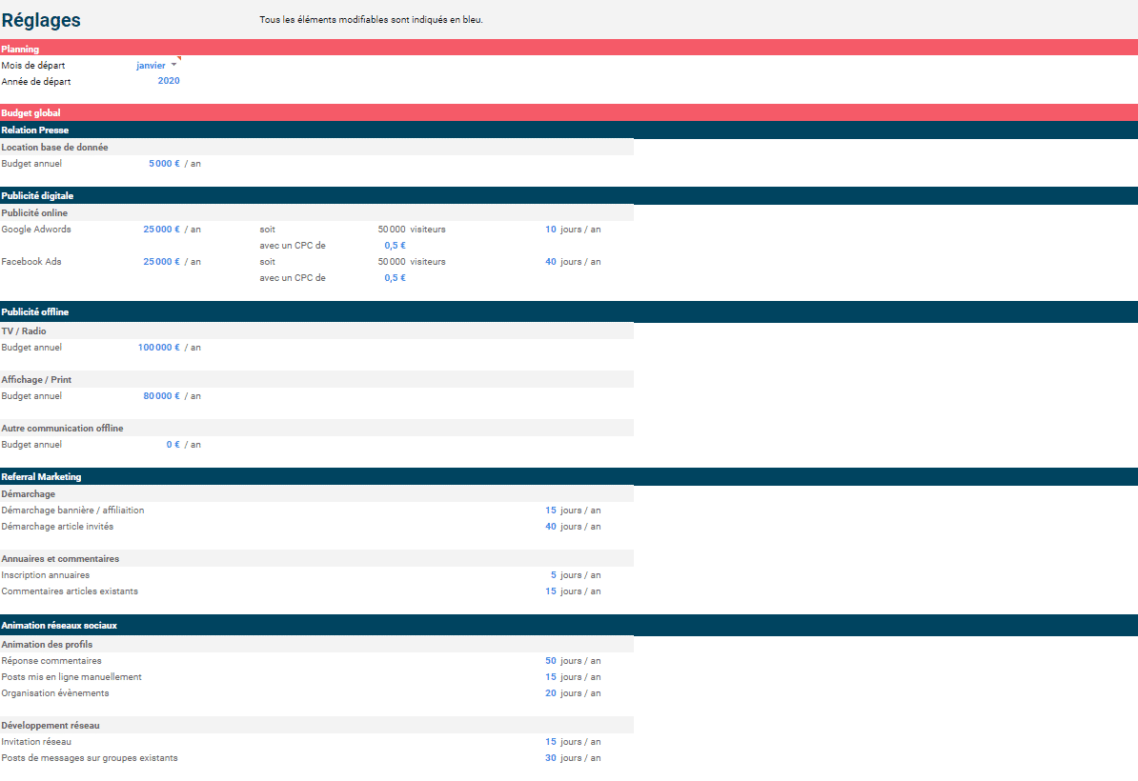Viewport: 1138px width, 781px height.
Task: Select days value for Réponse commentaires
Action: 550,661
